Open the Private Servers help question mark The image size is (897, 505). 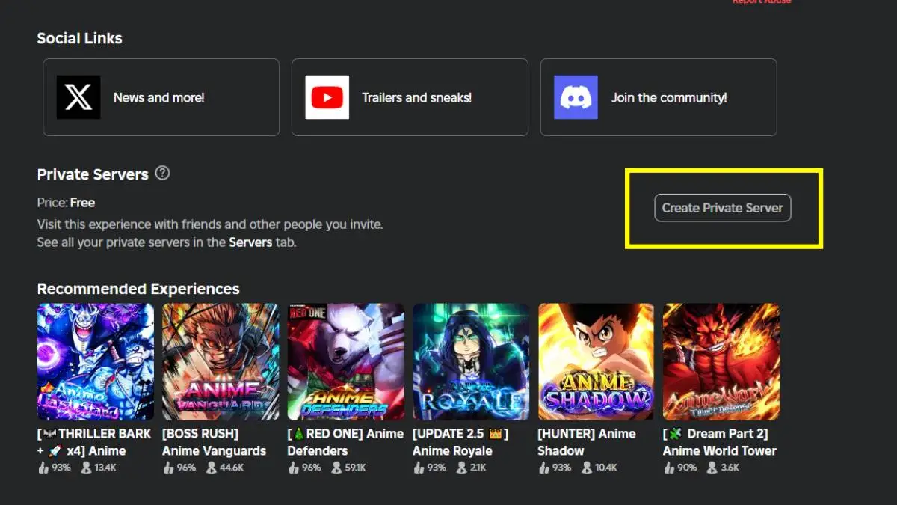point(162,174)
